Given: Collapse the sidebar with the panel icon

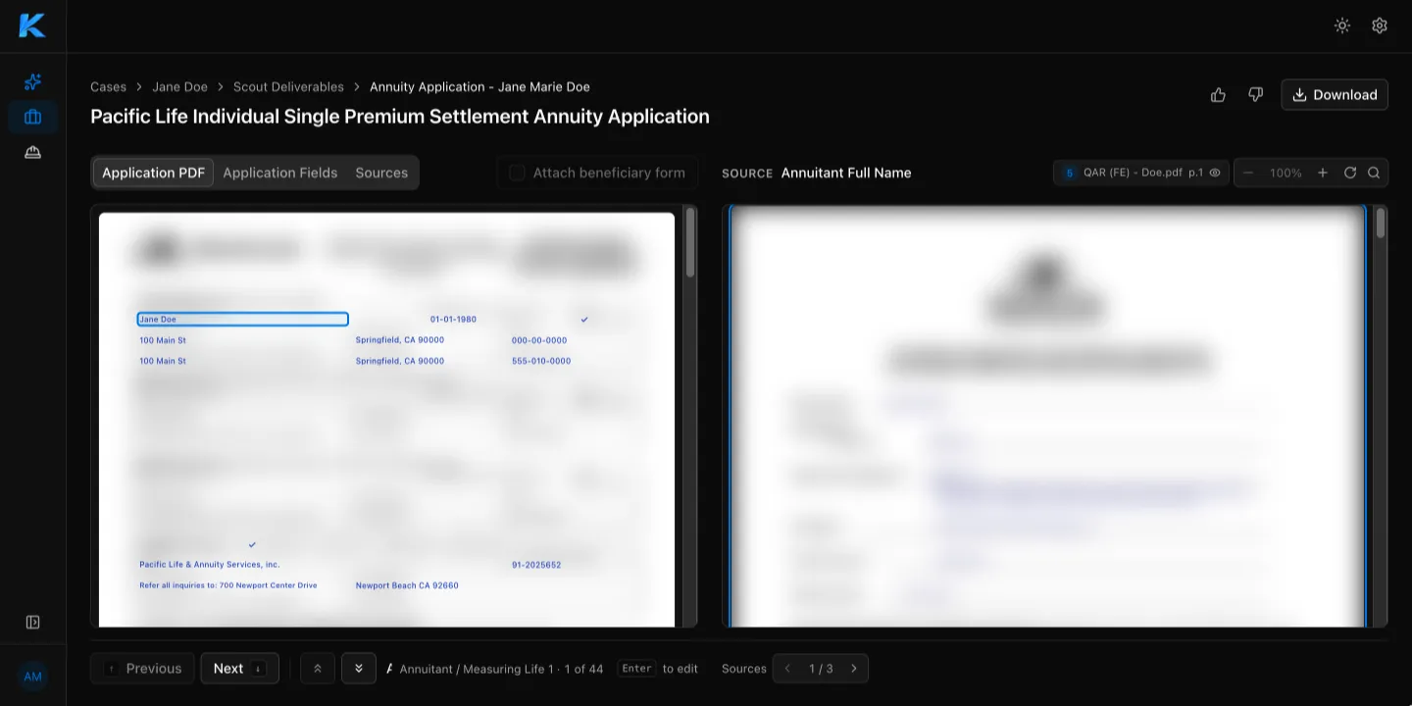Looking at the screenshot, I should tap(32, 623).
